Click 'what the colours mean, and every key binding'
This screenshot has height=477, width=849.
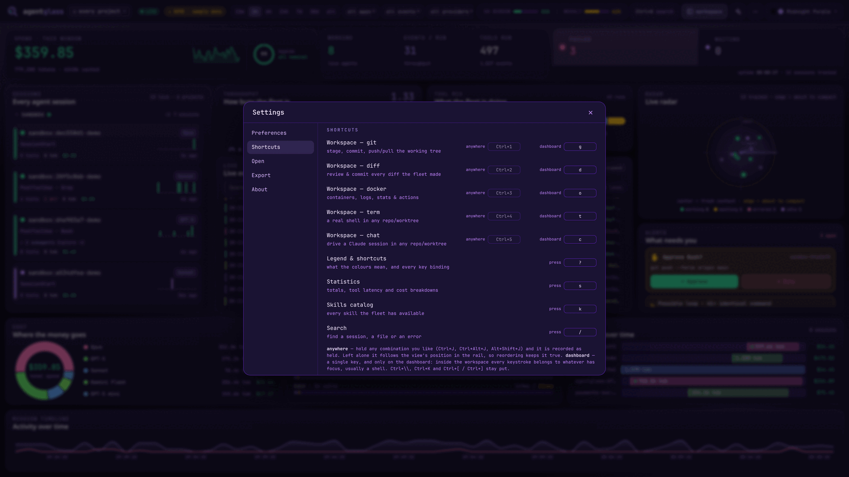(x=388, y=267)
